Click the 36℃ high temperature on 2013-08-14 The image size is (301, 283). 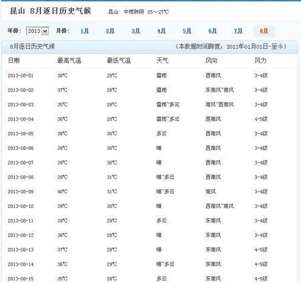(x=62, y=264)
